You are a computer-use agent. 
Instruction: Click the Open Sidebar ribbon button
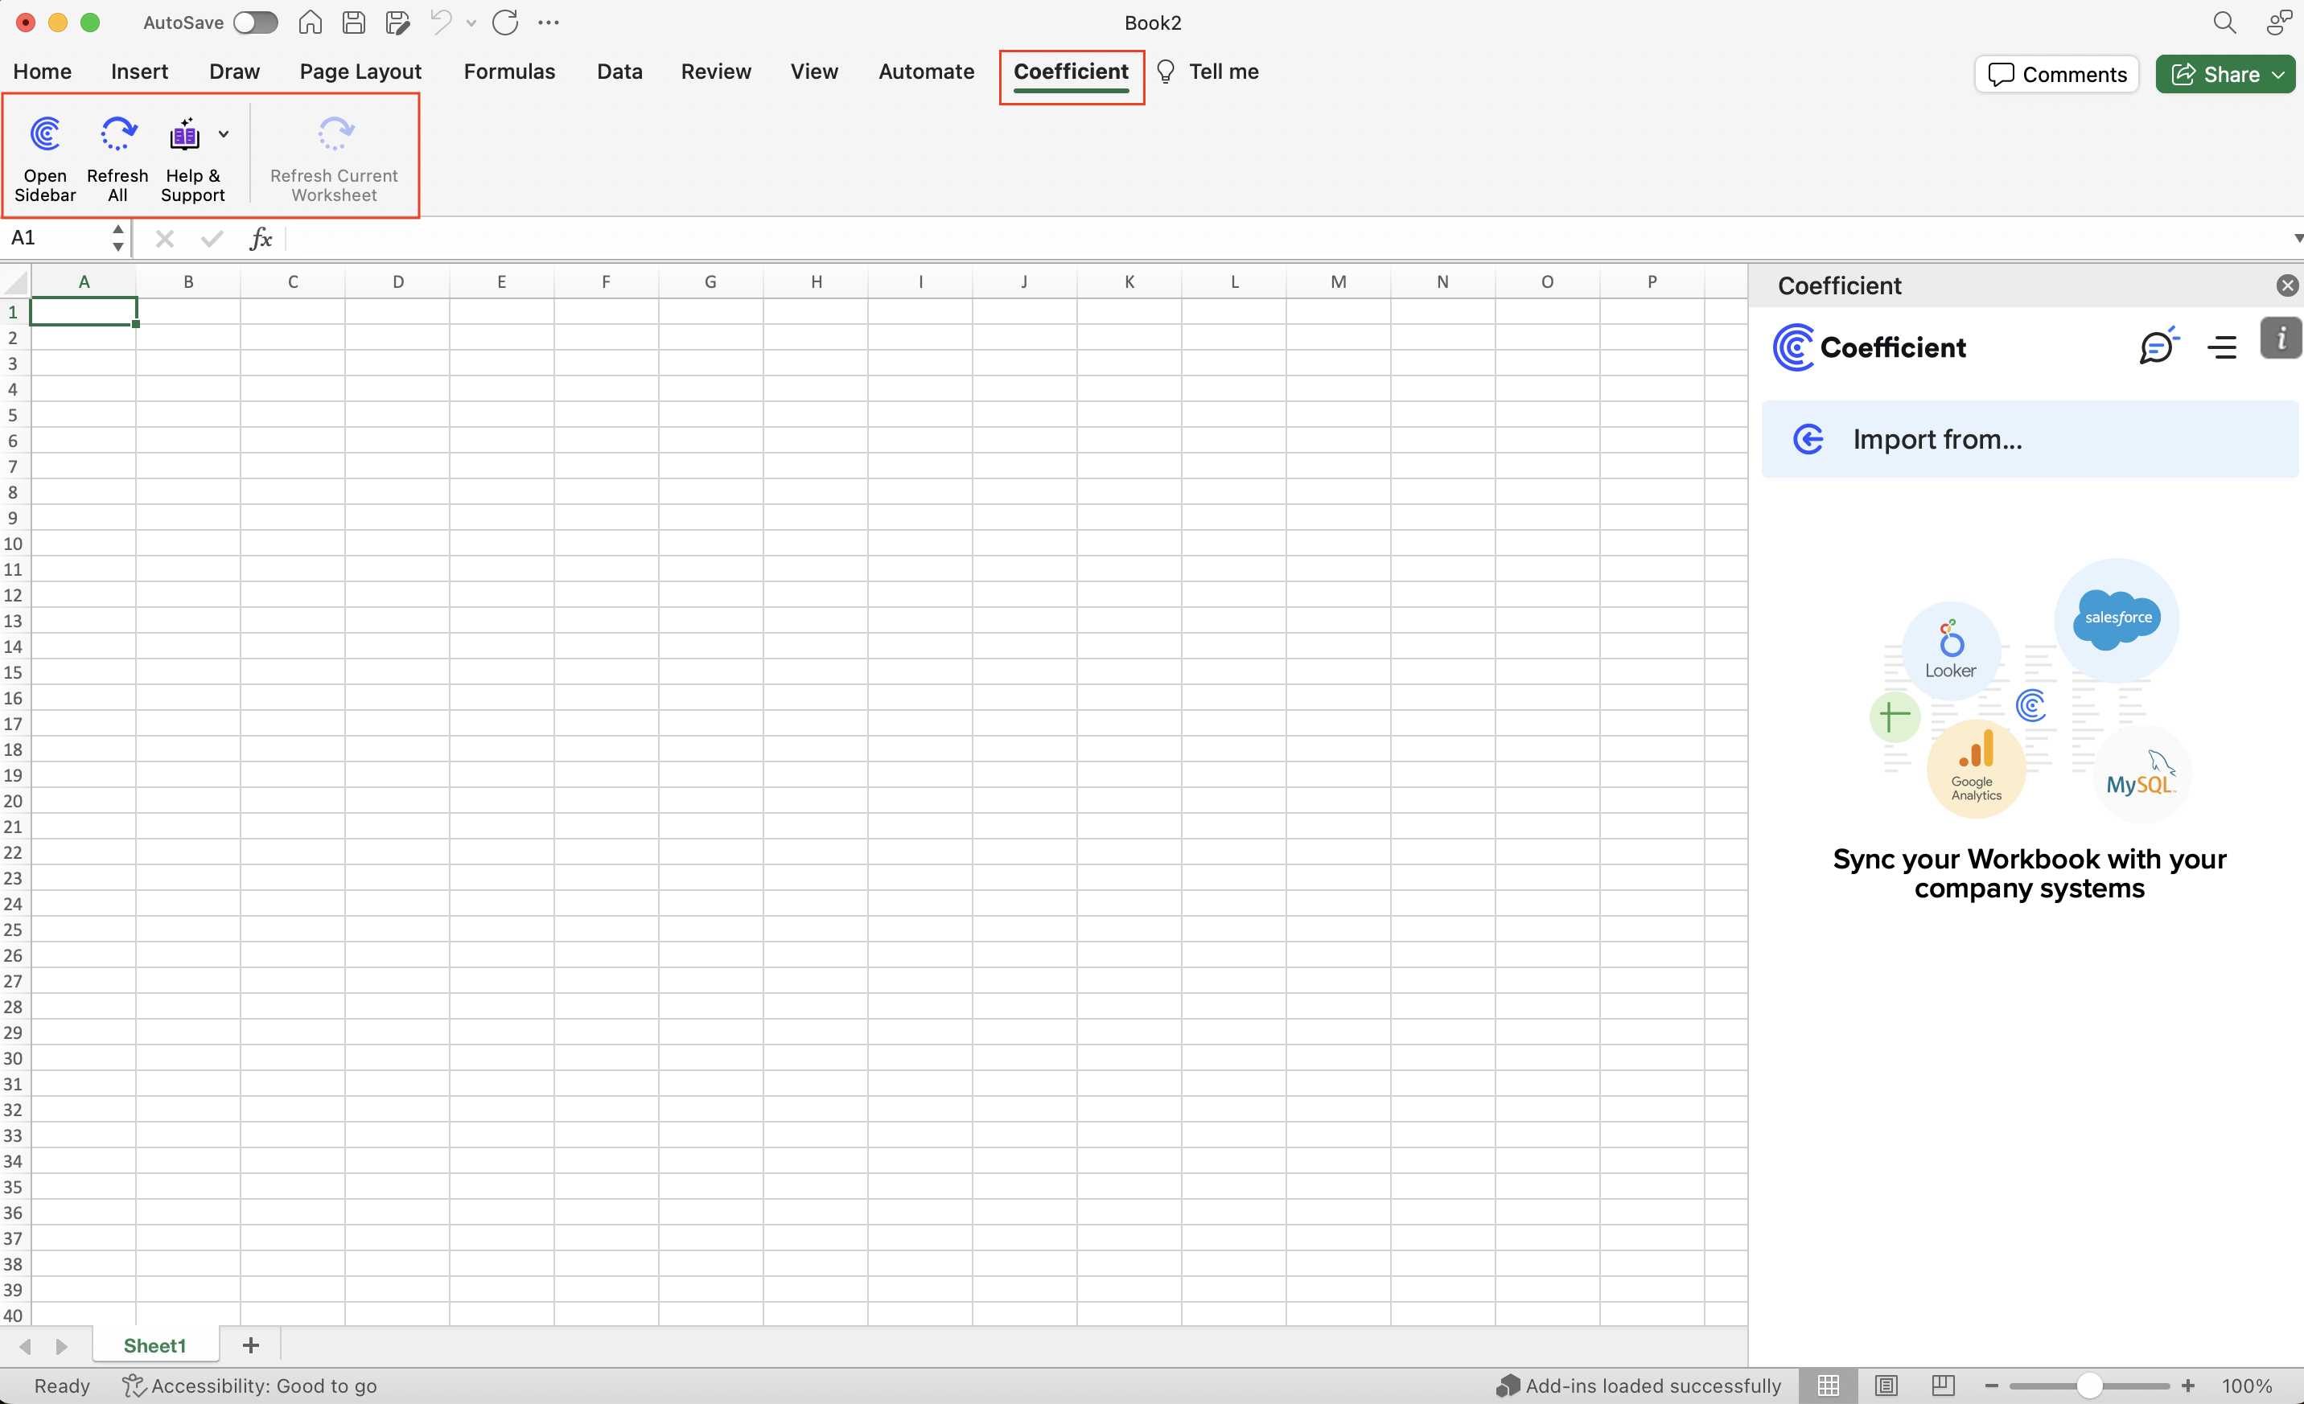45,158
